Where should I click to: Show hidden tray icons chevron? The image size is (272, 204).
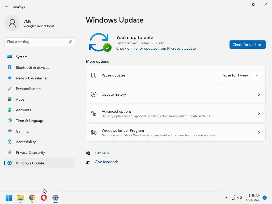pos(226,198)
